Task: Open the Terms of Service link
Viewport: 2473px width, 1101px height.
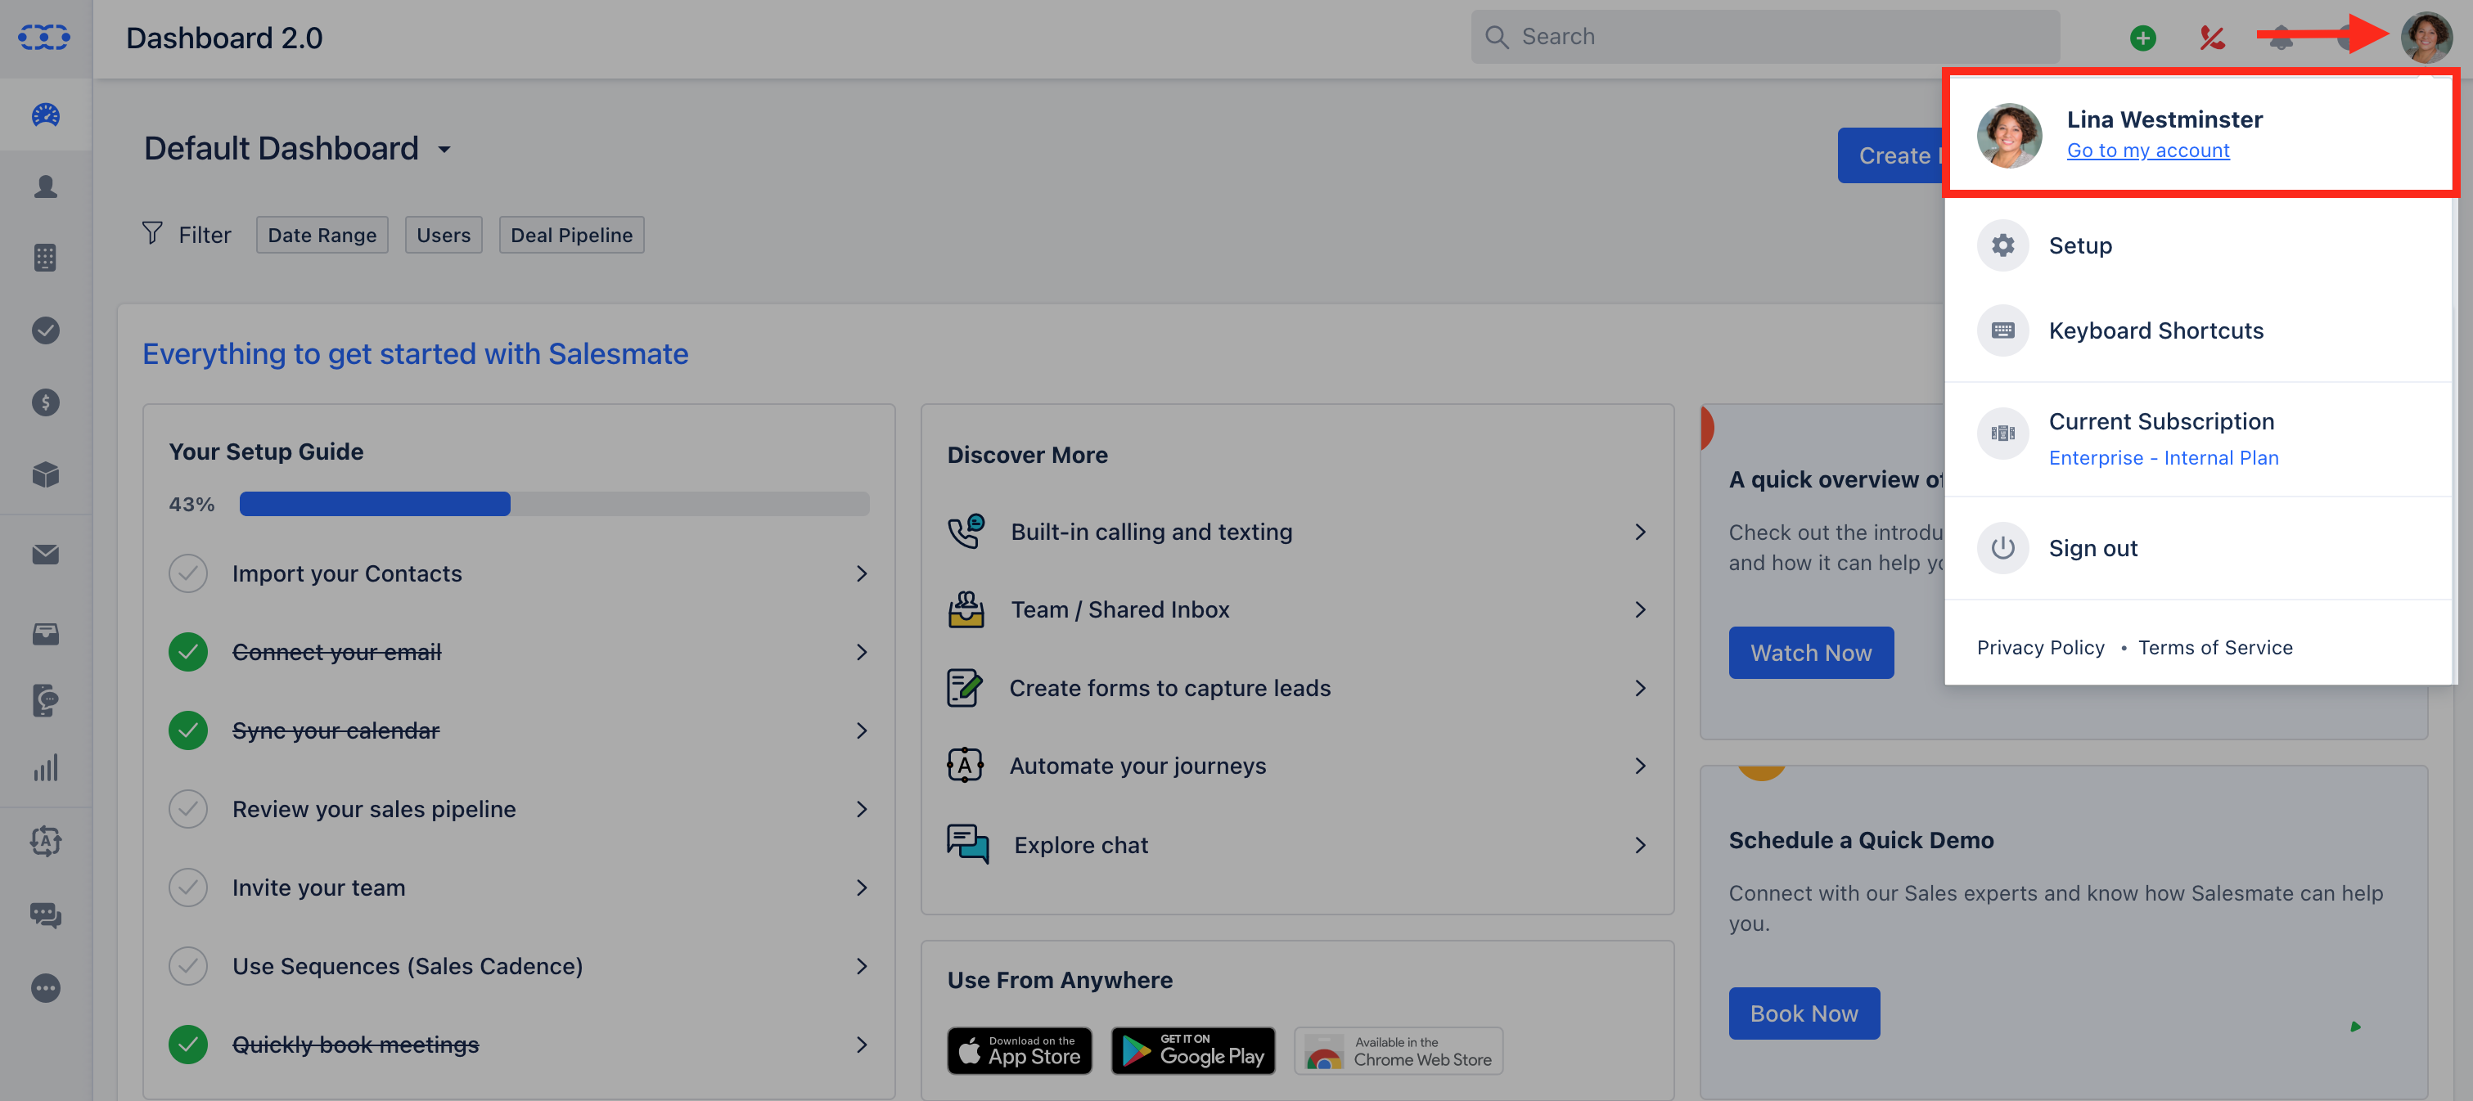Action: click(2214, 648)
